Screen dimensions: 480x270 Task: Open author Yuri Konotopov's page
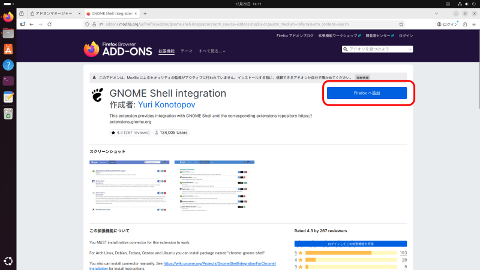(x=167, y=104)
